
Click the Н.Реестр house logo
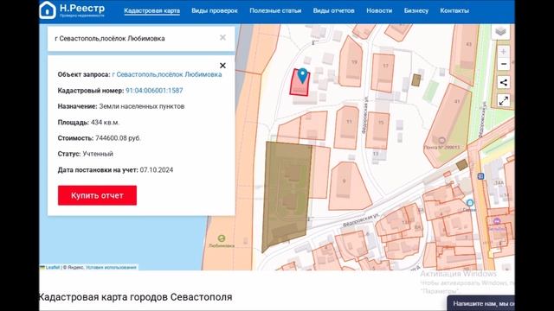pos(48,10)
